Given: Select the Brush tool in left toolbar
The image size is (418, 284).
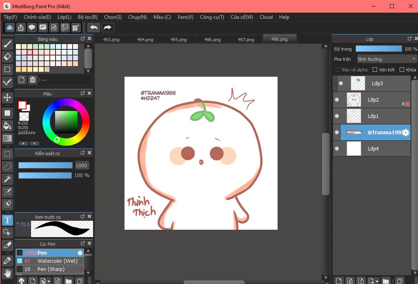Looking at the screenshot, I should 7,44.
